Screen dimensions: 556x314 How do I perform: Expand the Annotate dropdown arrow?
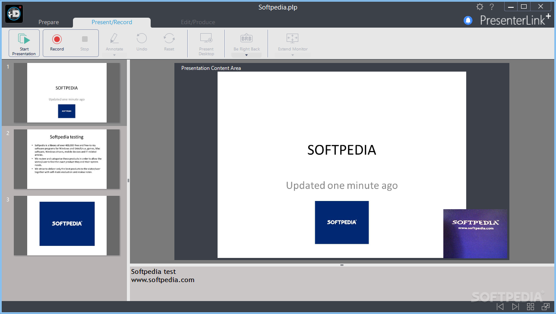(114, 55)
